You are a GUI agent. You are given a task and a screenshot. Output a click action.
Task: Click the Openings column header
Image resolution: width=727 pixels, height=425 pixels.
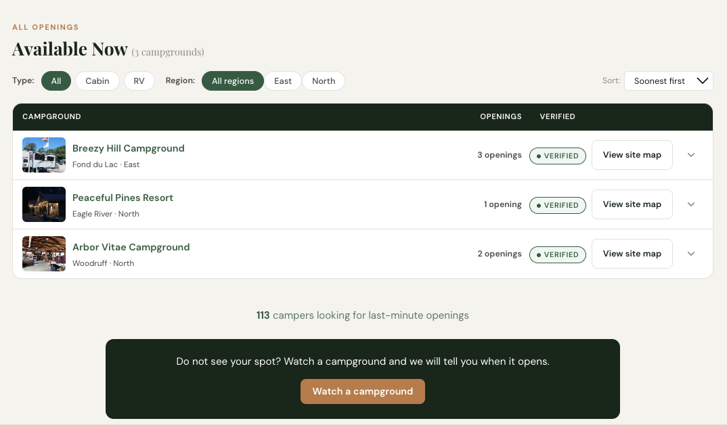pyautogui.click(x=501, y=117)
